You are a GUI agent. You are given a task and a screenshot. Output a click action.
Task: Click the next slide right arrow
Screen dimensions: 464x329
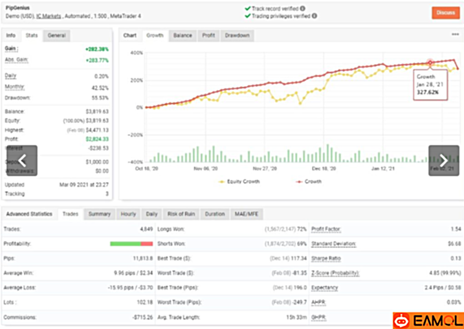point(444,160)
